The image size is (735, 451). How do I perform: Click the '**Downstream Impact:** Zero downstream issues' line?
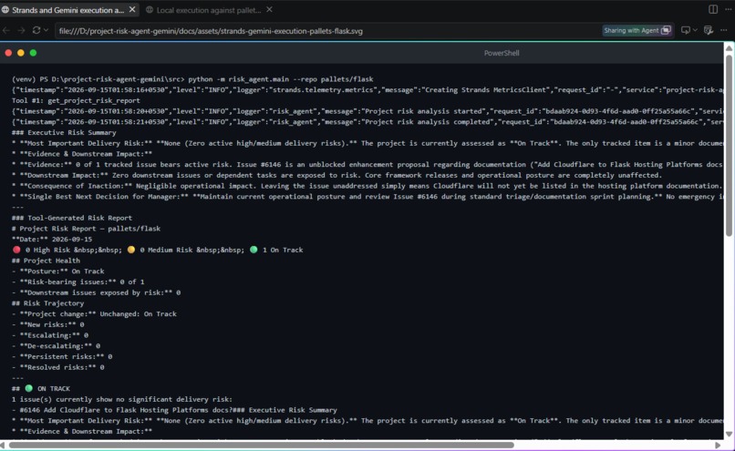pyautogui.click(x=336, y=175)
